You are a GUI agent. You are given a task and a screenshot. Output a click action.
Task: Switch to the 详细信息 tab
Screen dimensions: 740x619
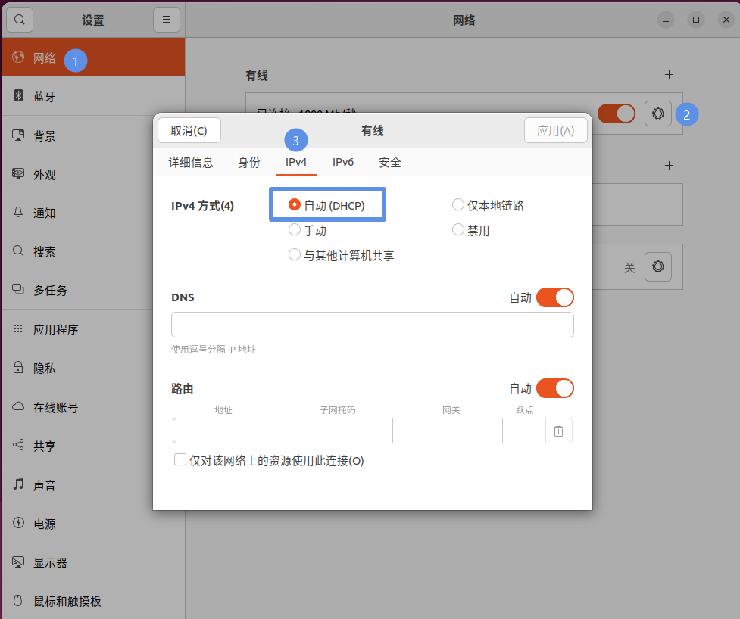(x=190, y=162)
